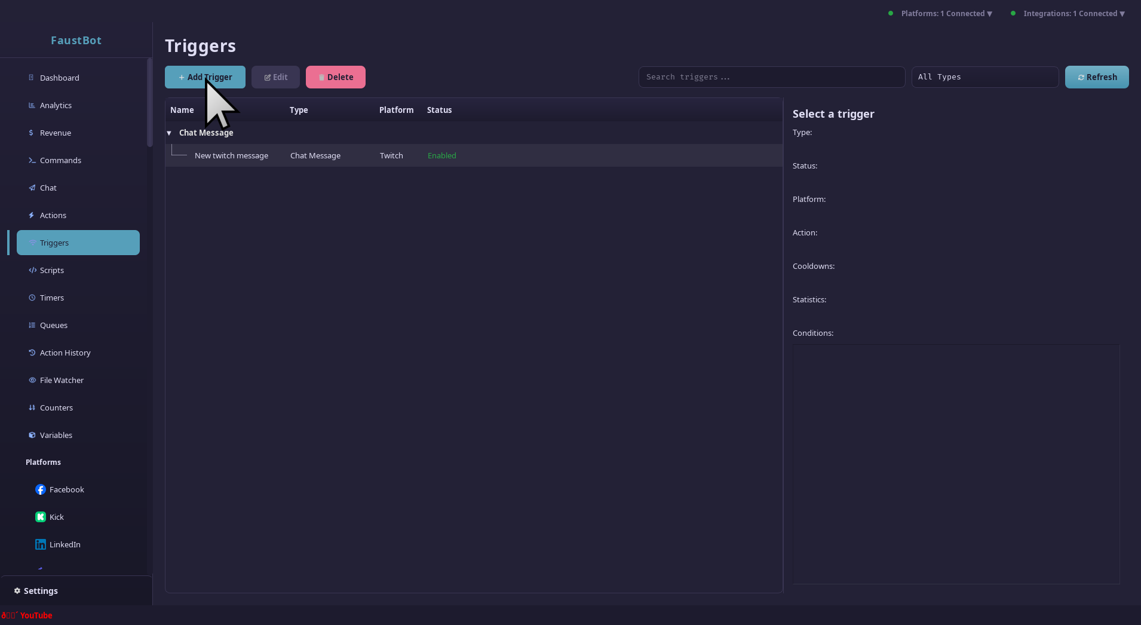Open the Kick platform page
The height and width of the screenshot is (625, 1141).
(x=56, y=517)
